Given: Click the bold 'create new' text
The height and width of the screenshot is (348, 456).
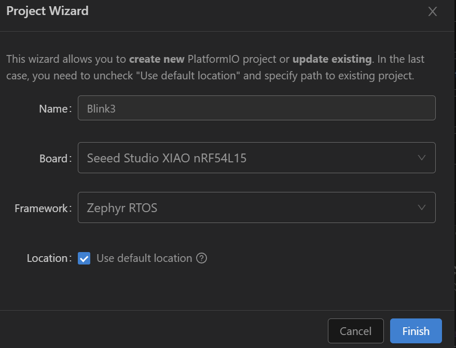Looking at the screenshot, I should click(157, 59).
